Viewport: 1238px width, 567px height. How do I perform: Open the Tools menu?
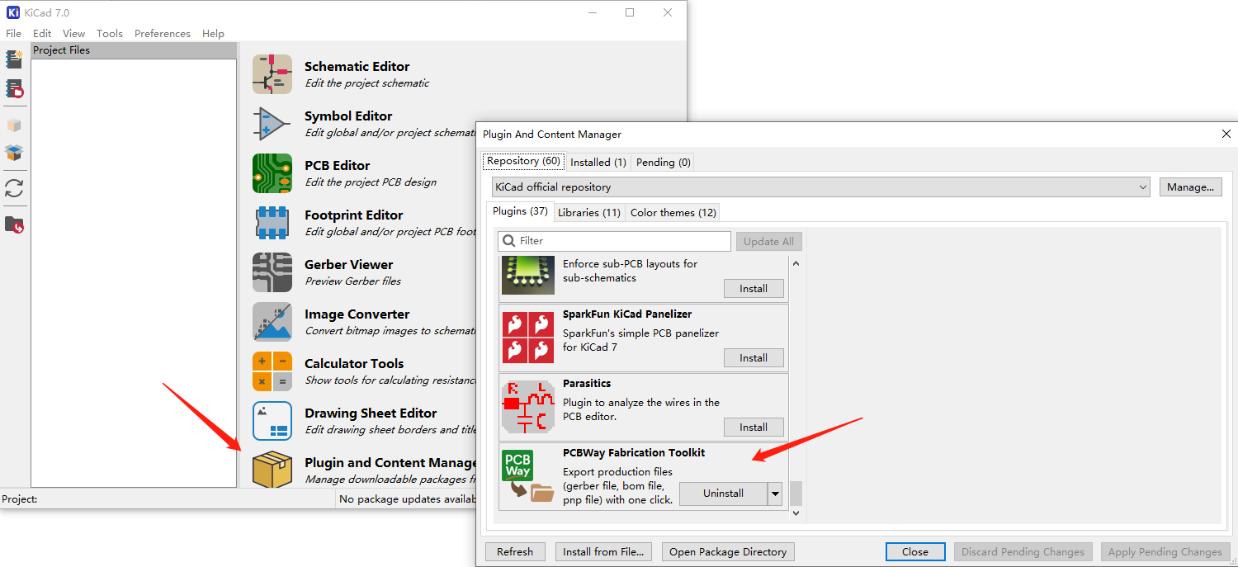coord(110,34)
